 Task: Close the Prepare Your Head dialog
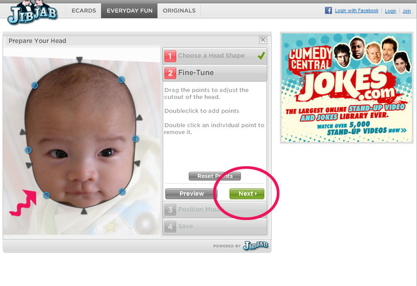click(263, 40)
